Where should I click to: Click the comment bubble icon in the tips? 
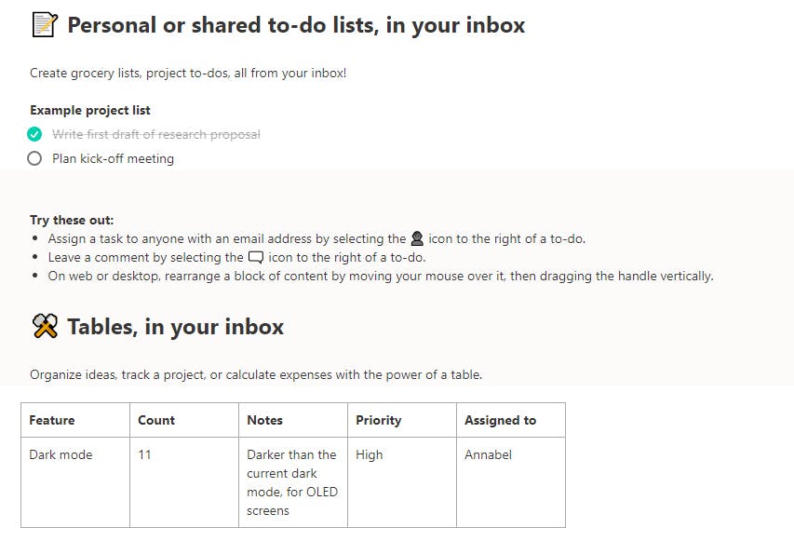(256, 257)
